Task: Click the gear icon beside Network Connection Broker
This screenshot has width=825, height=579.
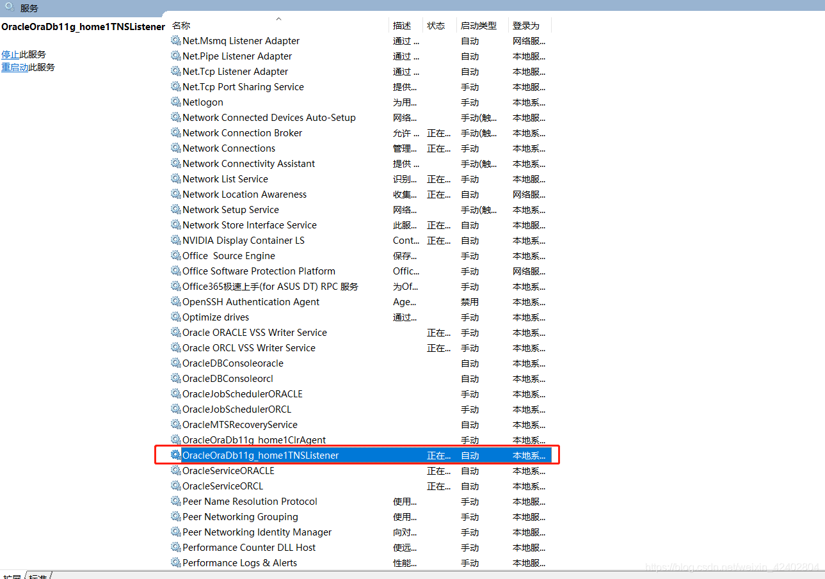Action: [176, 132]
